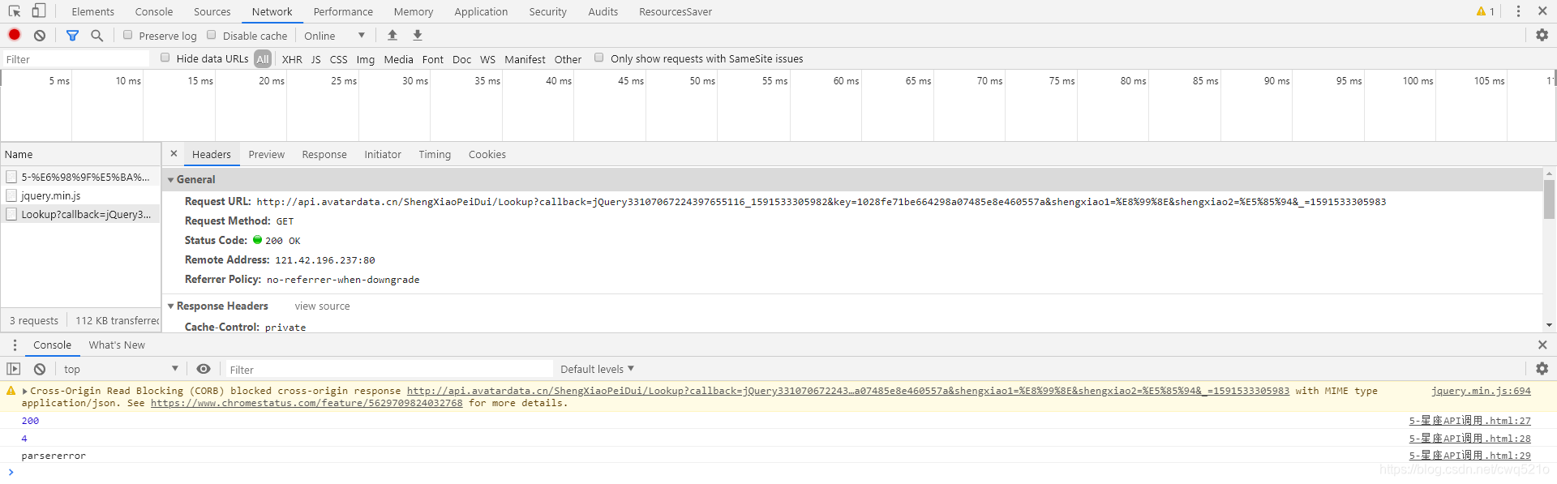Show the warning count indicator
1557x484 pixels.
point(1486,11)
